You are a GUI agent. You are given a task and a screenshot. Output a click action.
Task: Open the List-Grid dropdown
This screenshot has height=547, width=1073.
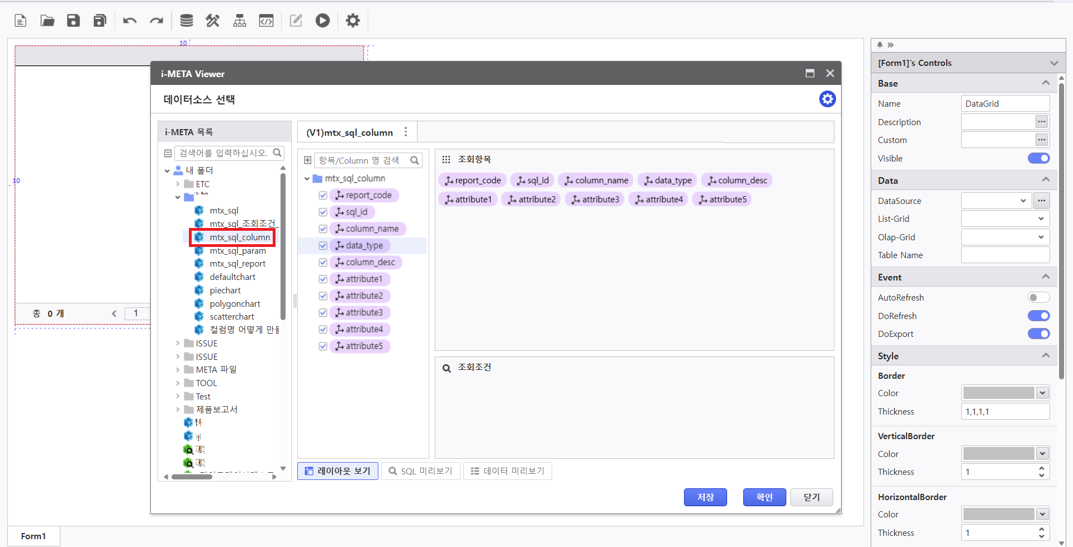coord(1005,218)
